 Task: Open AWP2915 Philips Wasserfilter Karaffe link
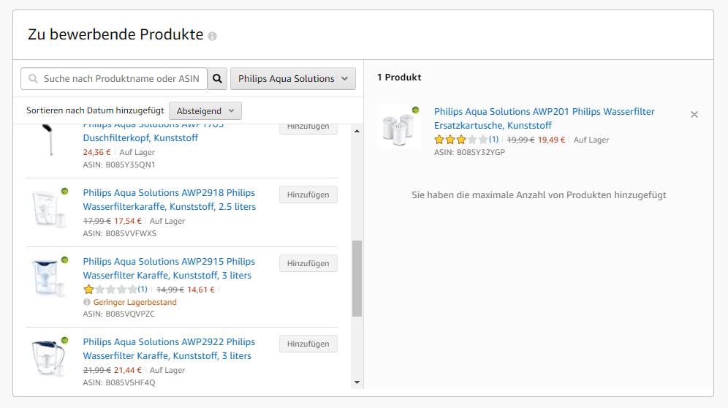(x=169, y=268)
